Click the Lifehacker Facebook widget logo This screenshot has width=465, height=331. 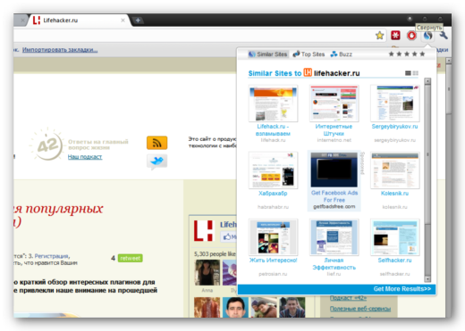[x=204, y=231]
